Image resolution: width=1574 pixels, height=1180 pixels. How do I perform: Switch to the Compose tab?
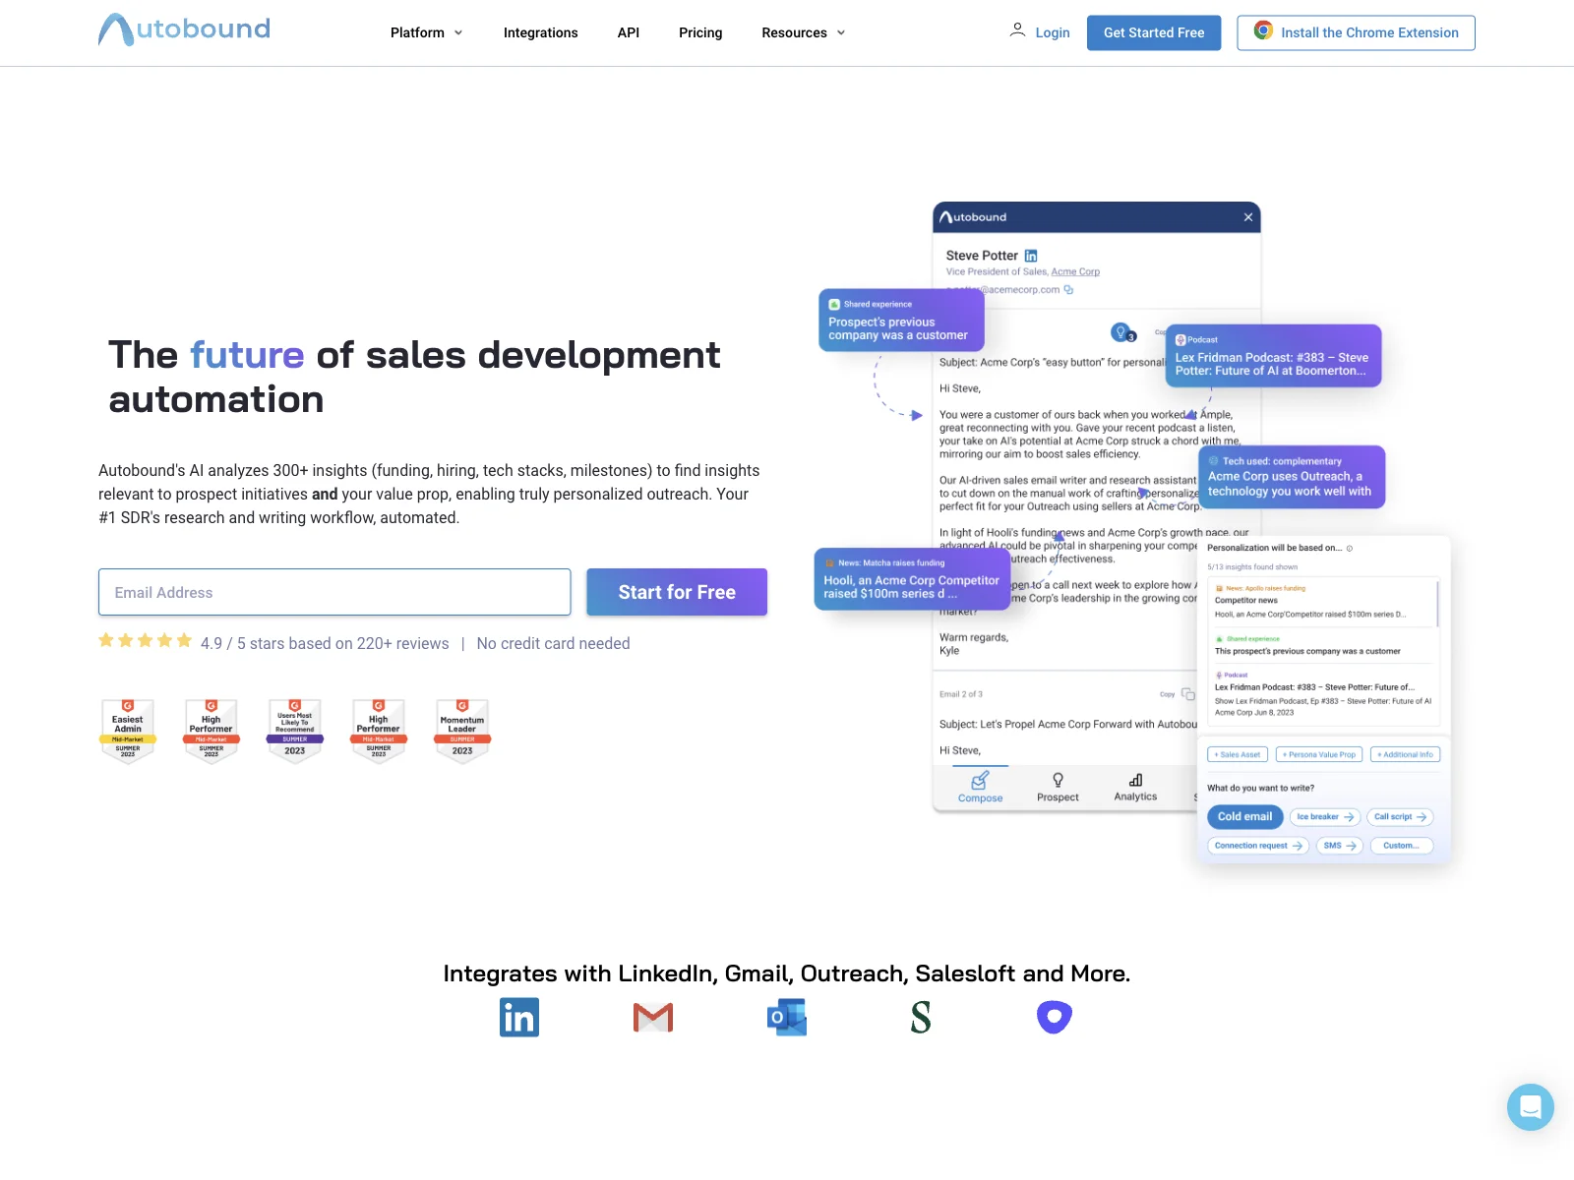[980, 788]
